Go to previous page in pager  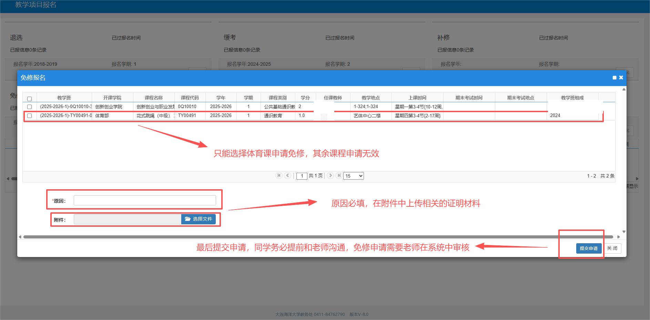point(287,175)
